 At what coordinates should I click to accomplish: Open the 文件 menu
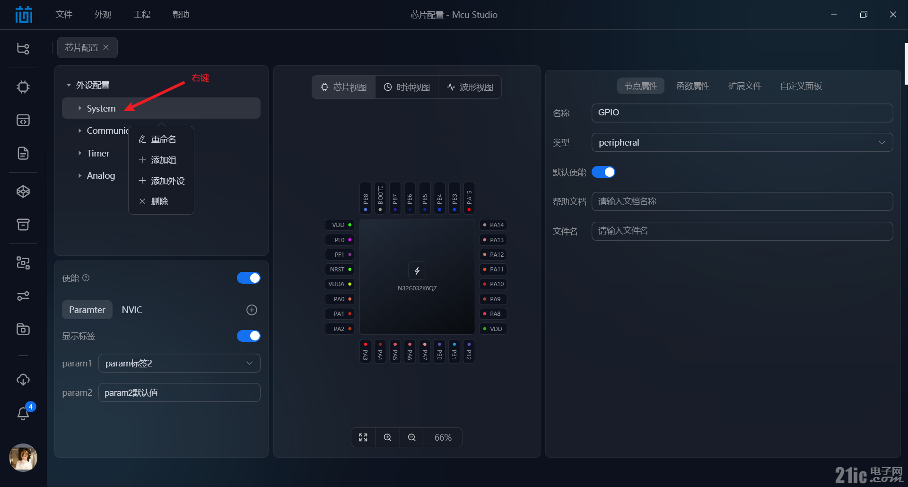click(x=64, y=15)
